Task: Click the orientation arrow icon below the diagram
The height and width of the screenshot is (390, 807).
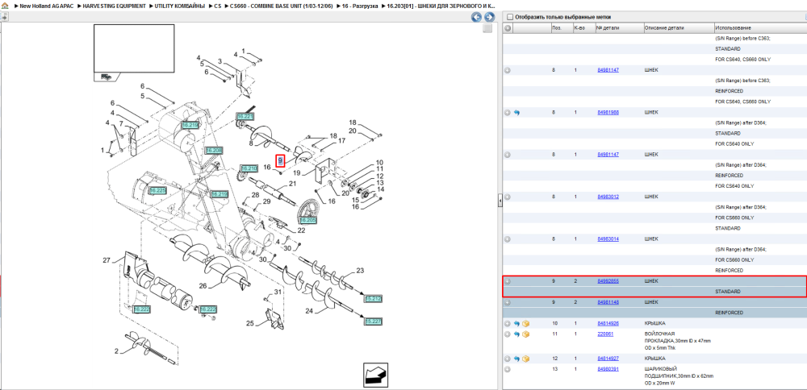Action: (x=376, y=375)
